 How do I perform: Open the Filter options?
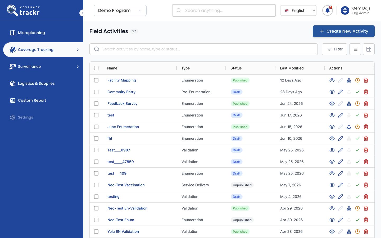coord(334,49)
